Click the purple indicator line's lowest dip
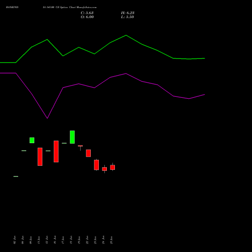252x252 pixels. point(47,118)
